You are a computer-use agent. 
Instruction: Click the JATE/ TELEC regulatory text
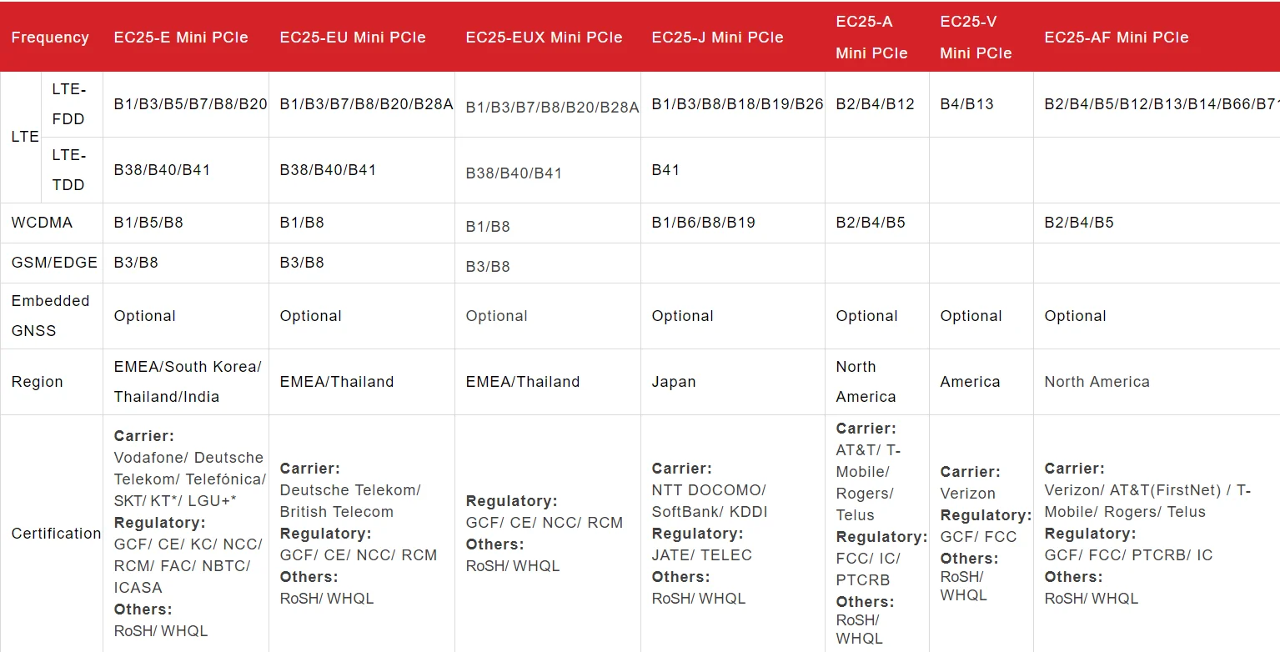tap(702, 555)
